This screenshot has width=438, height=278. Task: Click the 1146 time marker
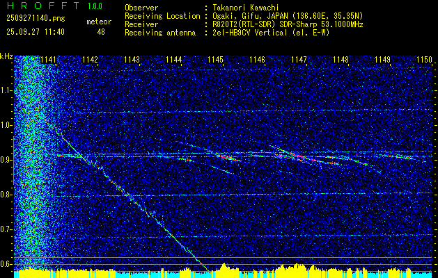pos(257,60)
